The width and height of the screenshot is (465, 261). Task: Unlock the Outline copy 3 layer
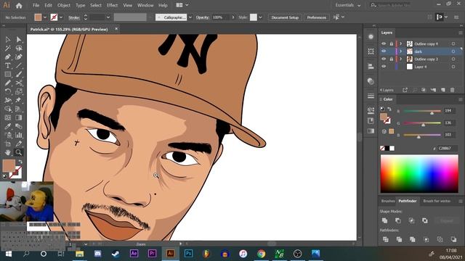click(x=391, y=59)
